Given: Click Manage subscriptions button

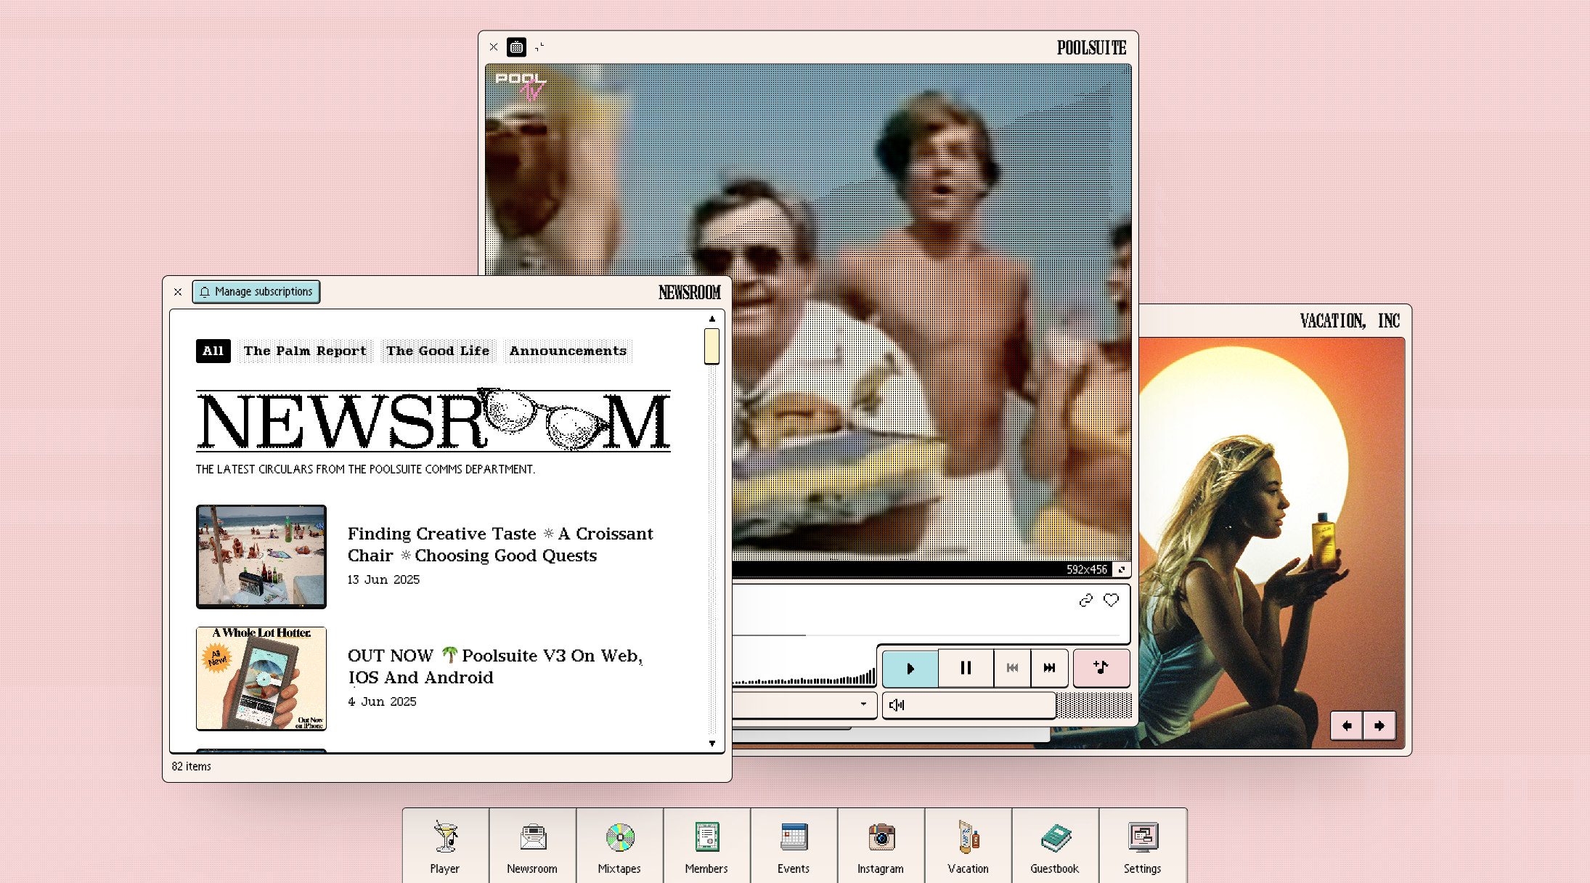Looking at the screenshot, I should [256, 292].
